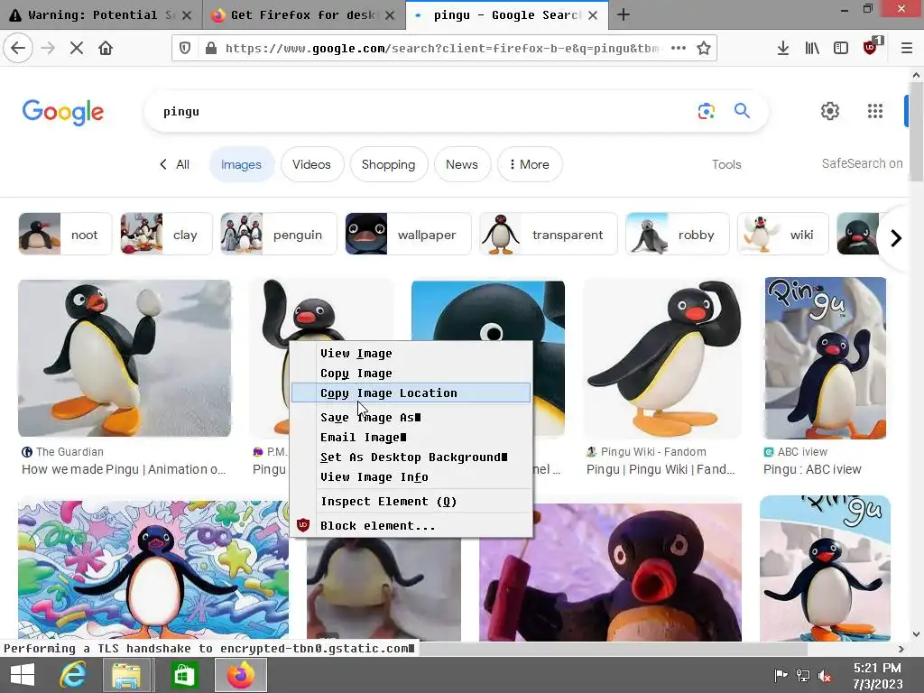The width and height of the screenshot is (924, 693).
Task: Click the Firefox taskbar icon
Action: point(240,675)
